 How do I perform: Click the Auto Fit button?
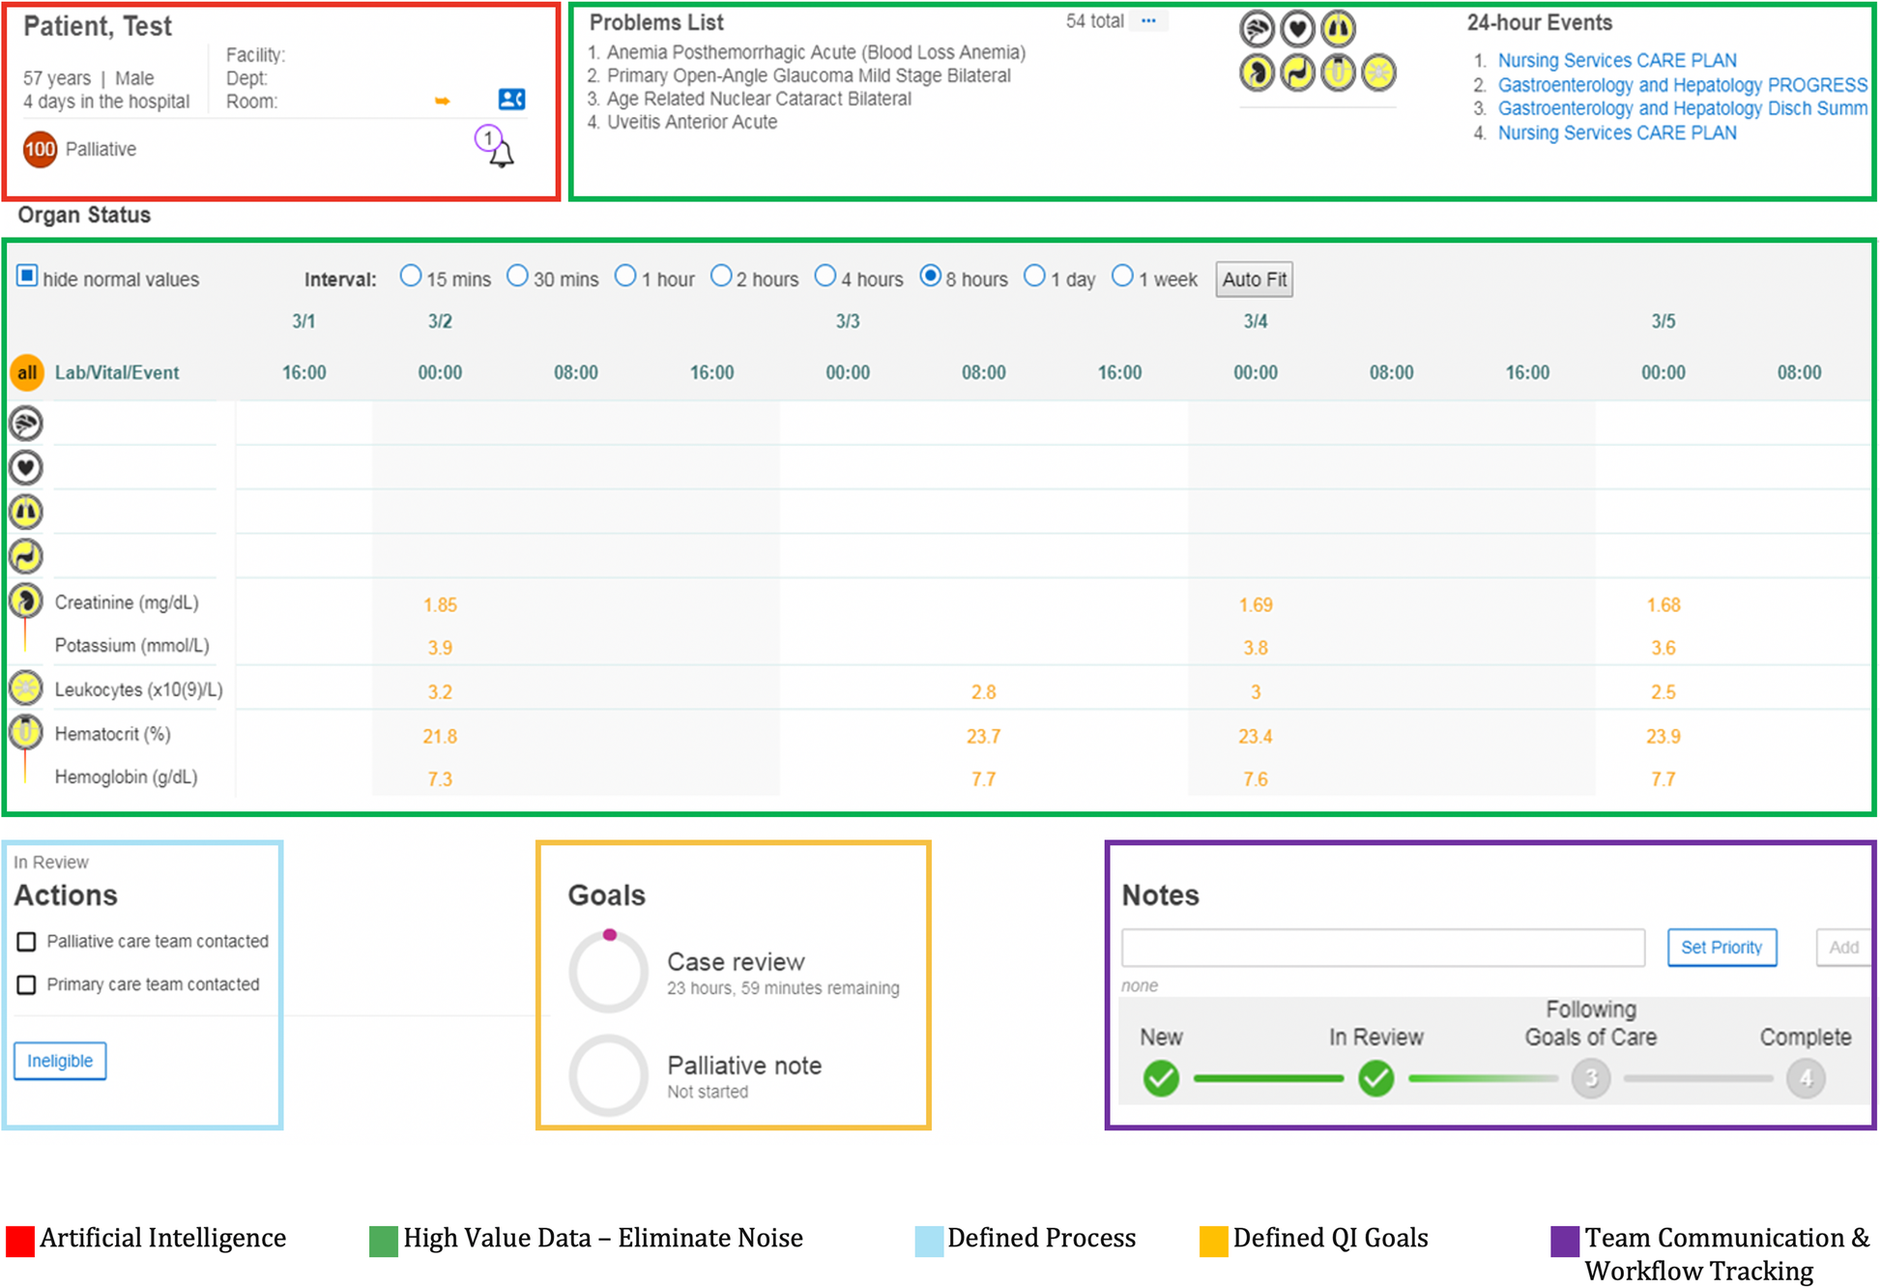(x=1254, y=279)
